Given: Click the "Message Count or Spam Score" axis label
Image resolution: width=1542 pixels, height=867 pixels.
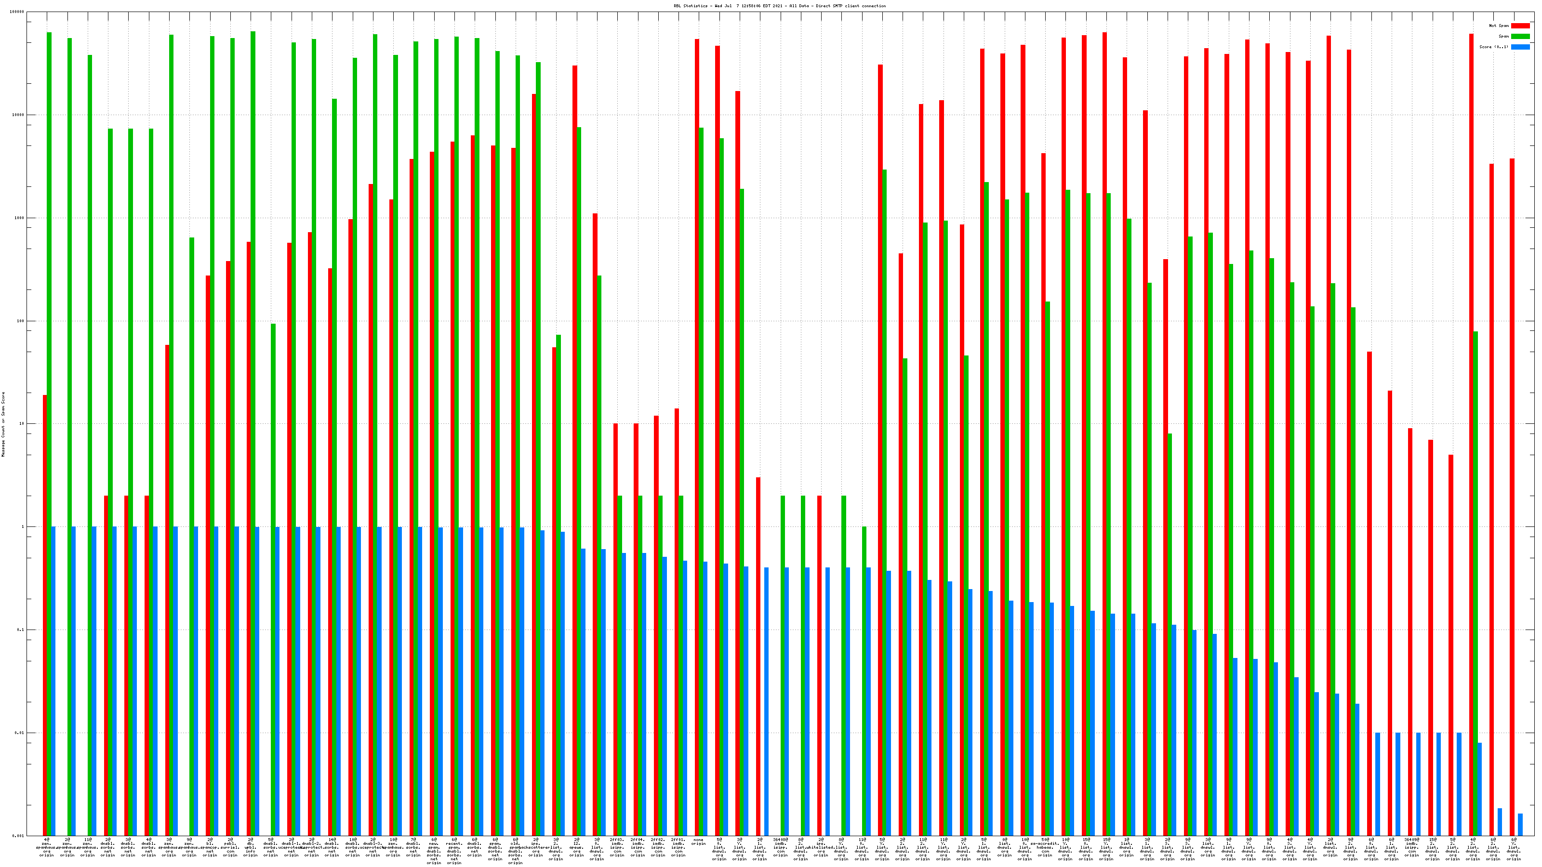Looking at the screenshot, I should (3, 424).
